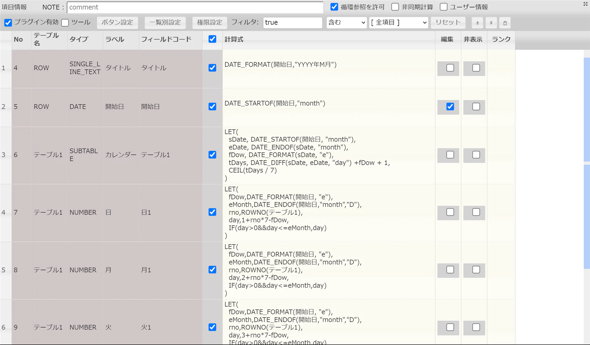
Task: Toggle formula checkbox for 火1 row
Action: 212,327
